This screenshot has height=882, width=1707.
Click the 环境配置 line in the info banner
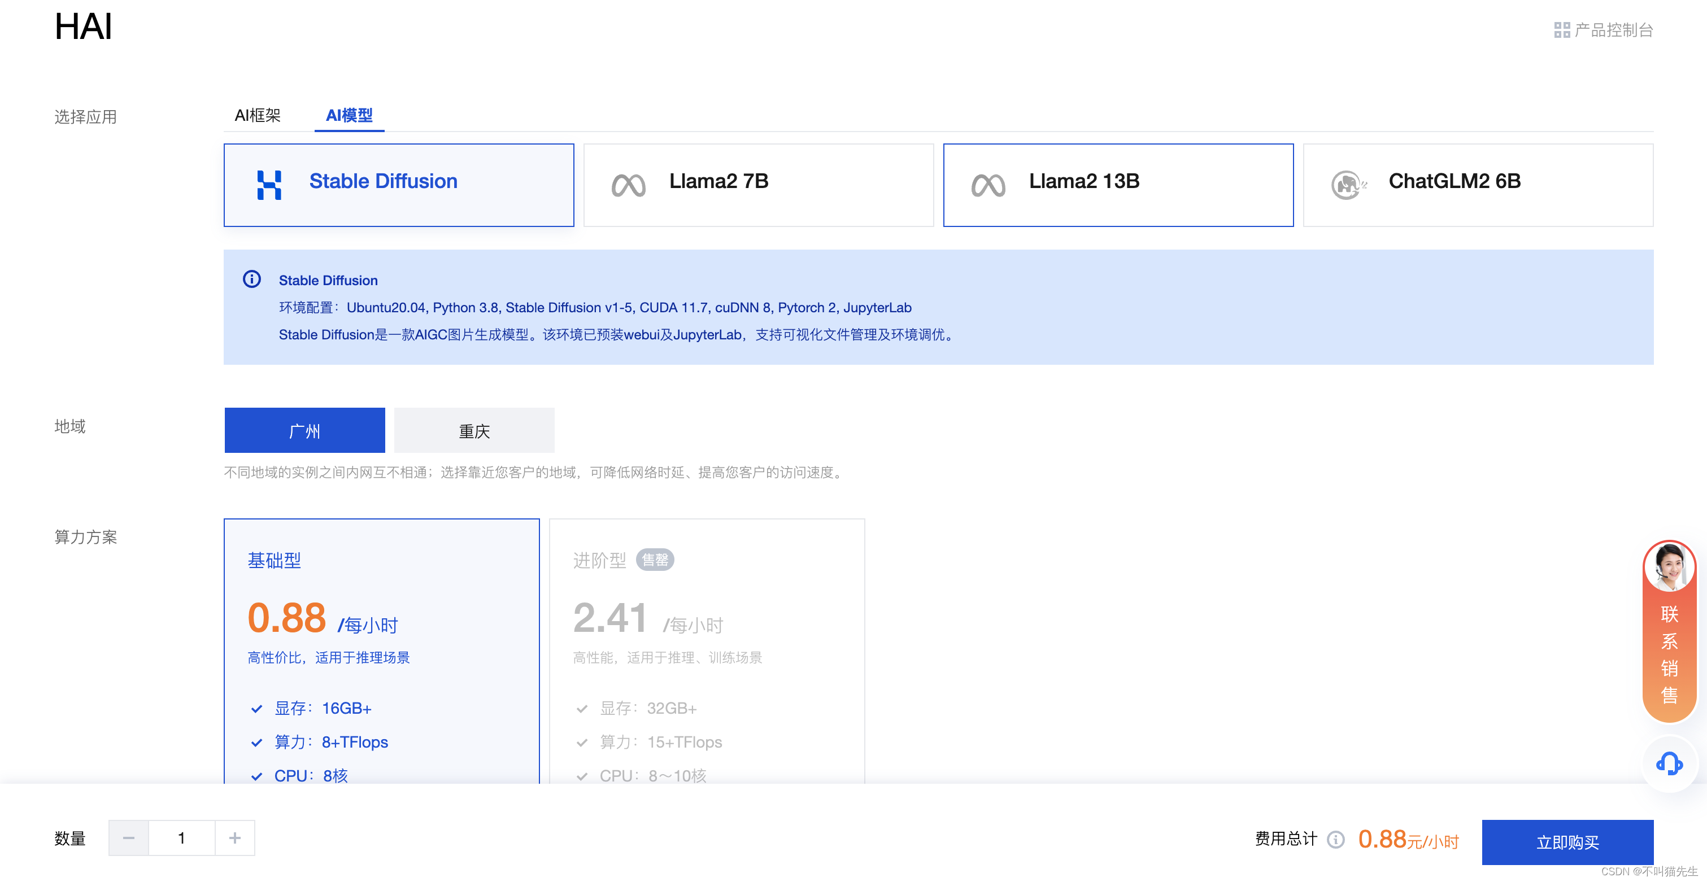tap(595, 308)
